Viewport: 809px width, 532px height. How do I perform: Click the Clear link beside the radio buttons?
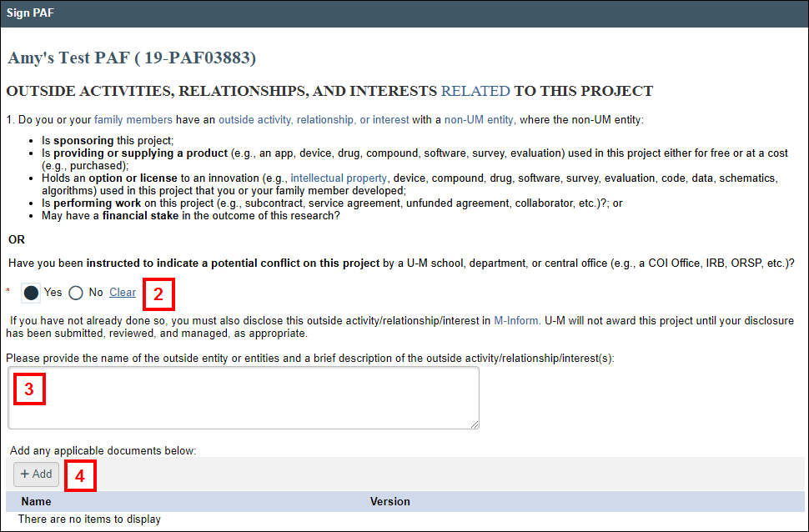(122, 292)
